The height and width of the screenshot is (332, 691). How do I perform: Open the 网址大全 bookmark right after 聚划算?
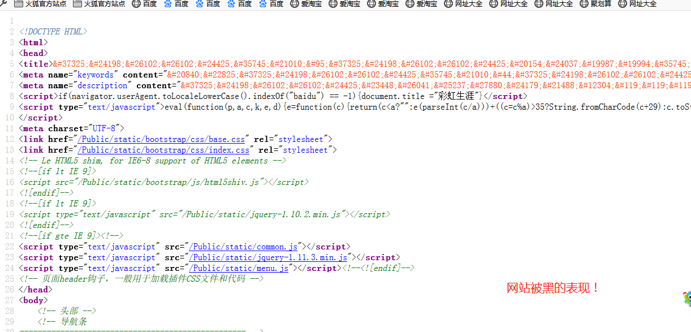click(x=638, y=4)
